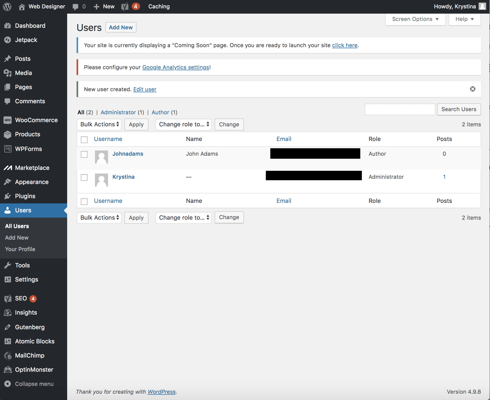Expand the Screen Options panel
Image resolution: width=490 pixels, height=400 pixels.
tap(415, 19)
